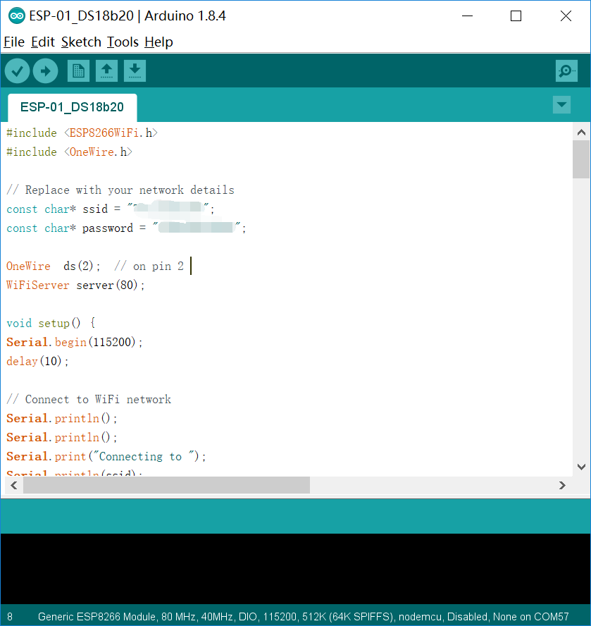This screenshot has height=626, width=591.
Task: Open the Sketch menu
Action: click(x=82, y=42)
